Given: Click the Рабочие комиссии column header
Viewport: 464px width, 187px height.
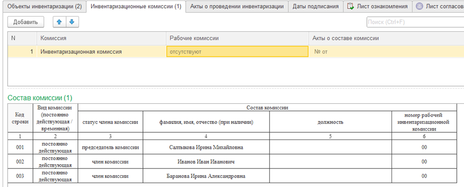Looking at the screenshot, I should click(237, 39).
